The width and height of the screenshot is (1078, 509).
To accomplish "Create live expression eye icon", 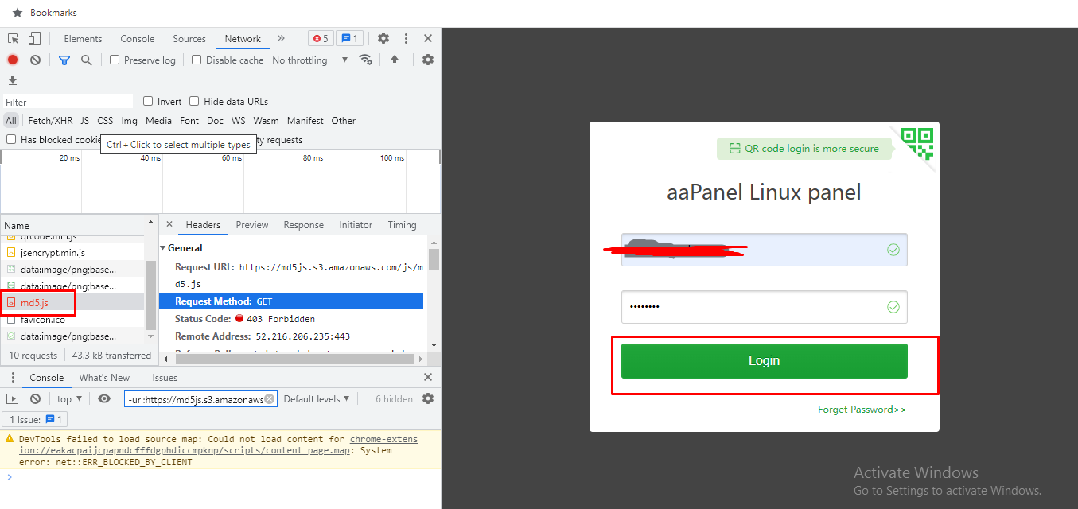I will click(104, 399).
